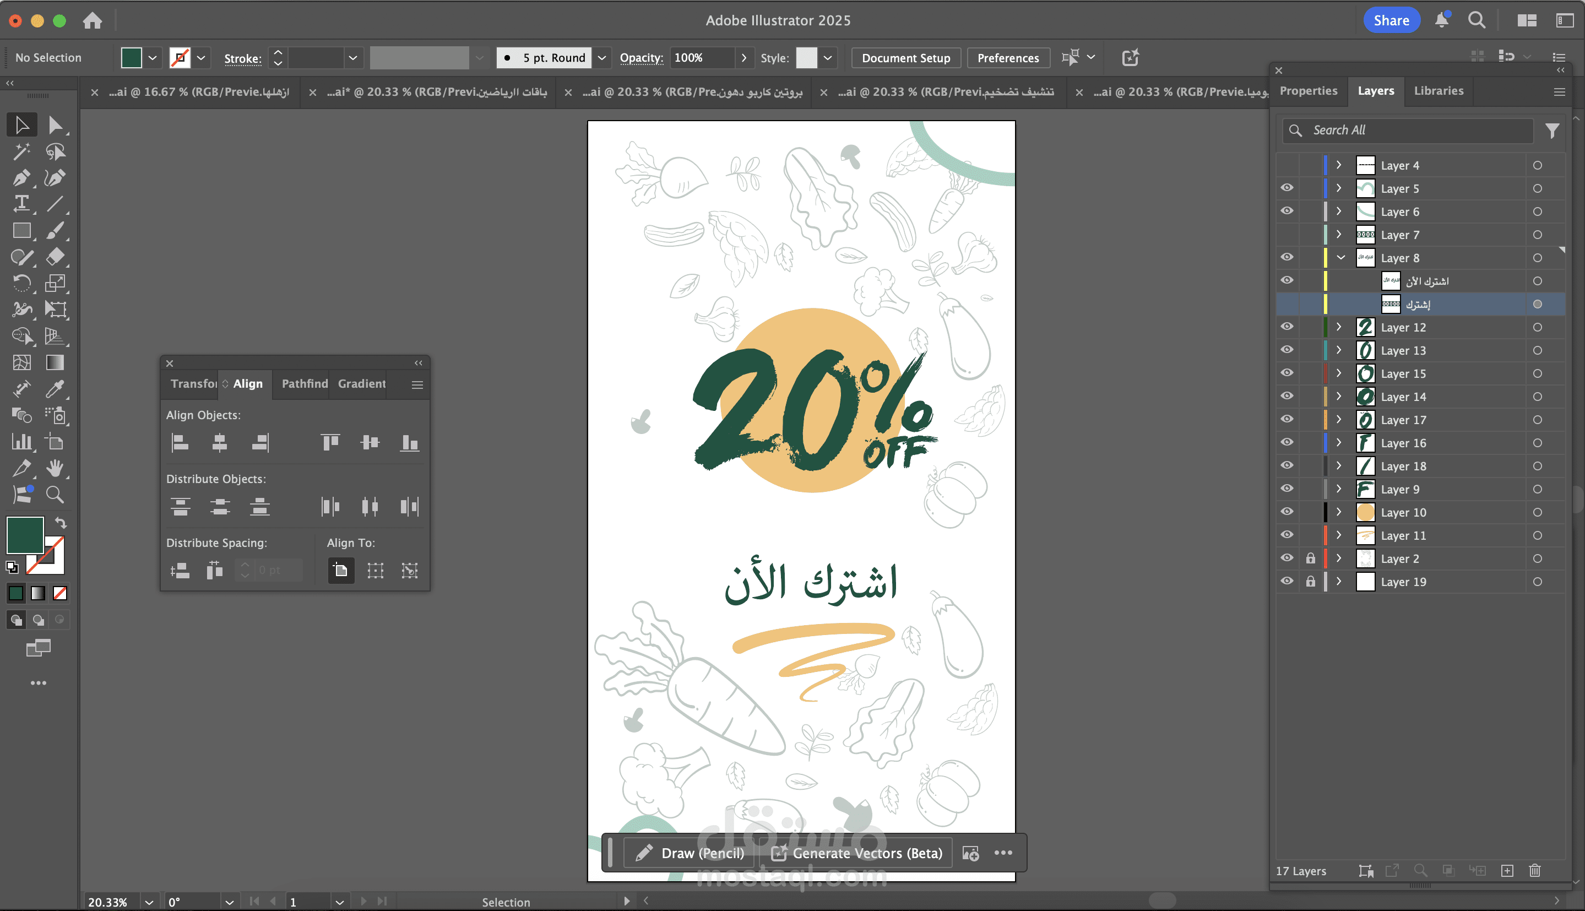Click Horizontal Align Center icon
This screenshot has width=1585, height=911.
click(x=220, y=443)
